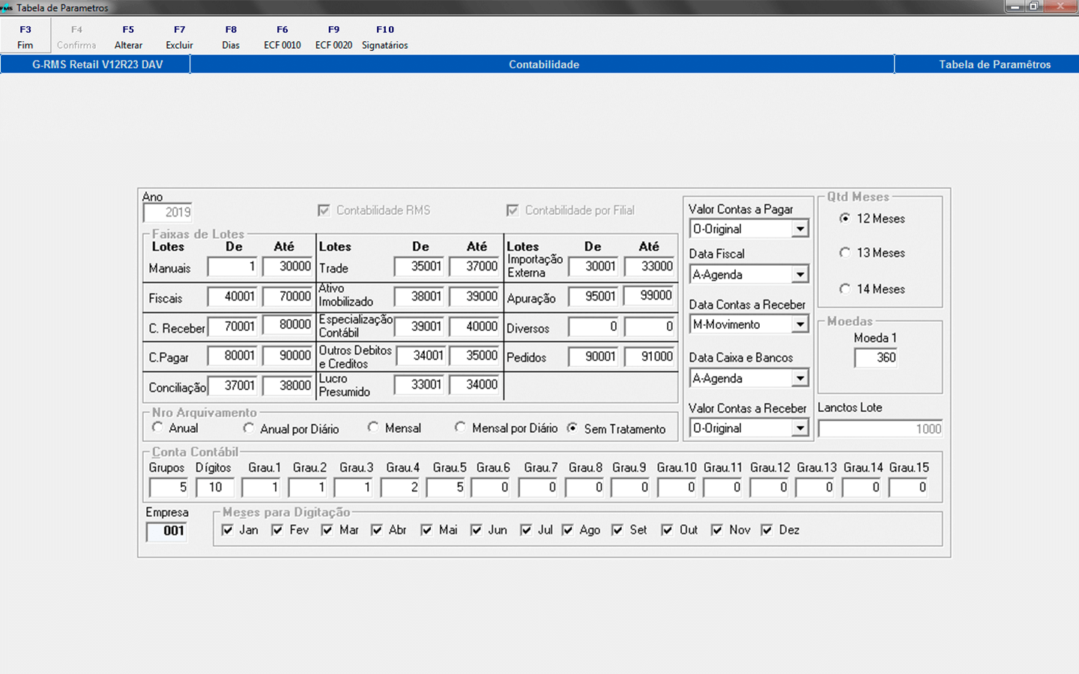This screenshot has width=1079, height=674.
Task: Toggle the Jul month checkbox
Action: coord(526,530)
